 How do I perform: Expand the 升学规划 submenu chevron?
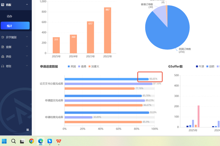coord(27,37)
